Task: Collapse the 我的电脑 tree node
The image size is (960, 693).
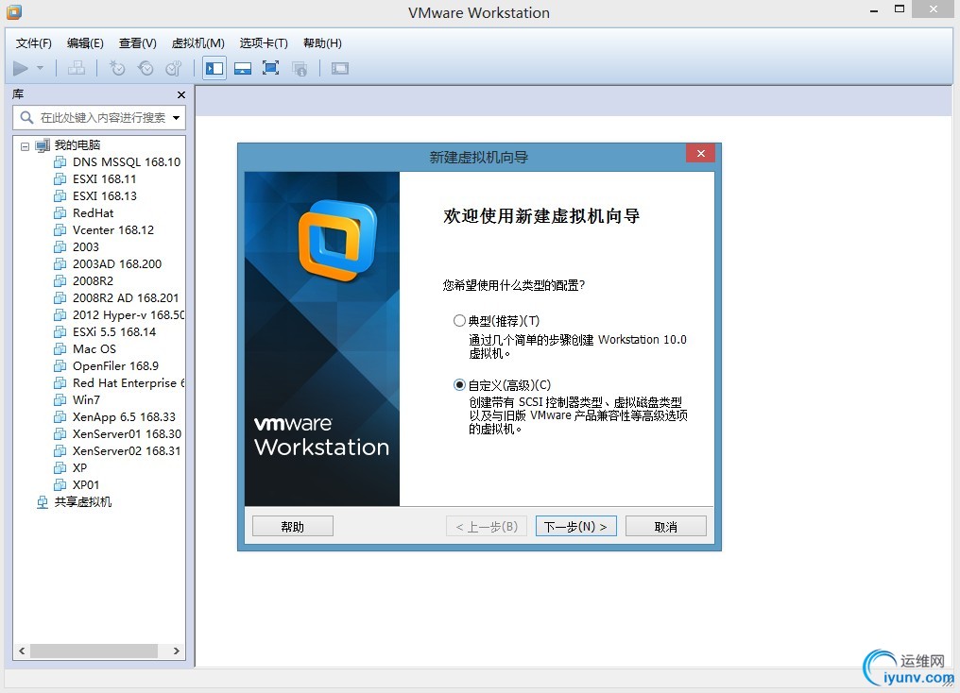Action: click(x=26, y=146)
